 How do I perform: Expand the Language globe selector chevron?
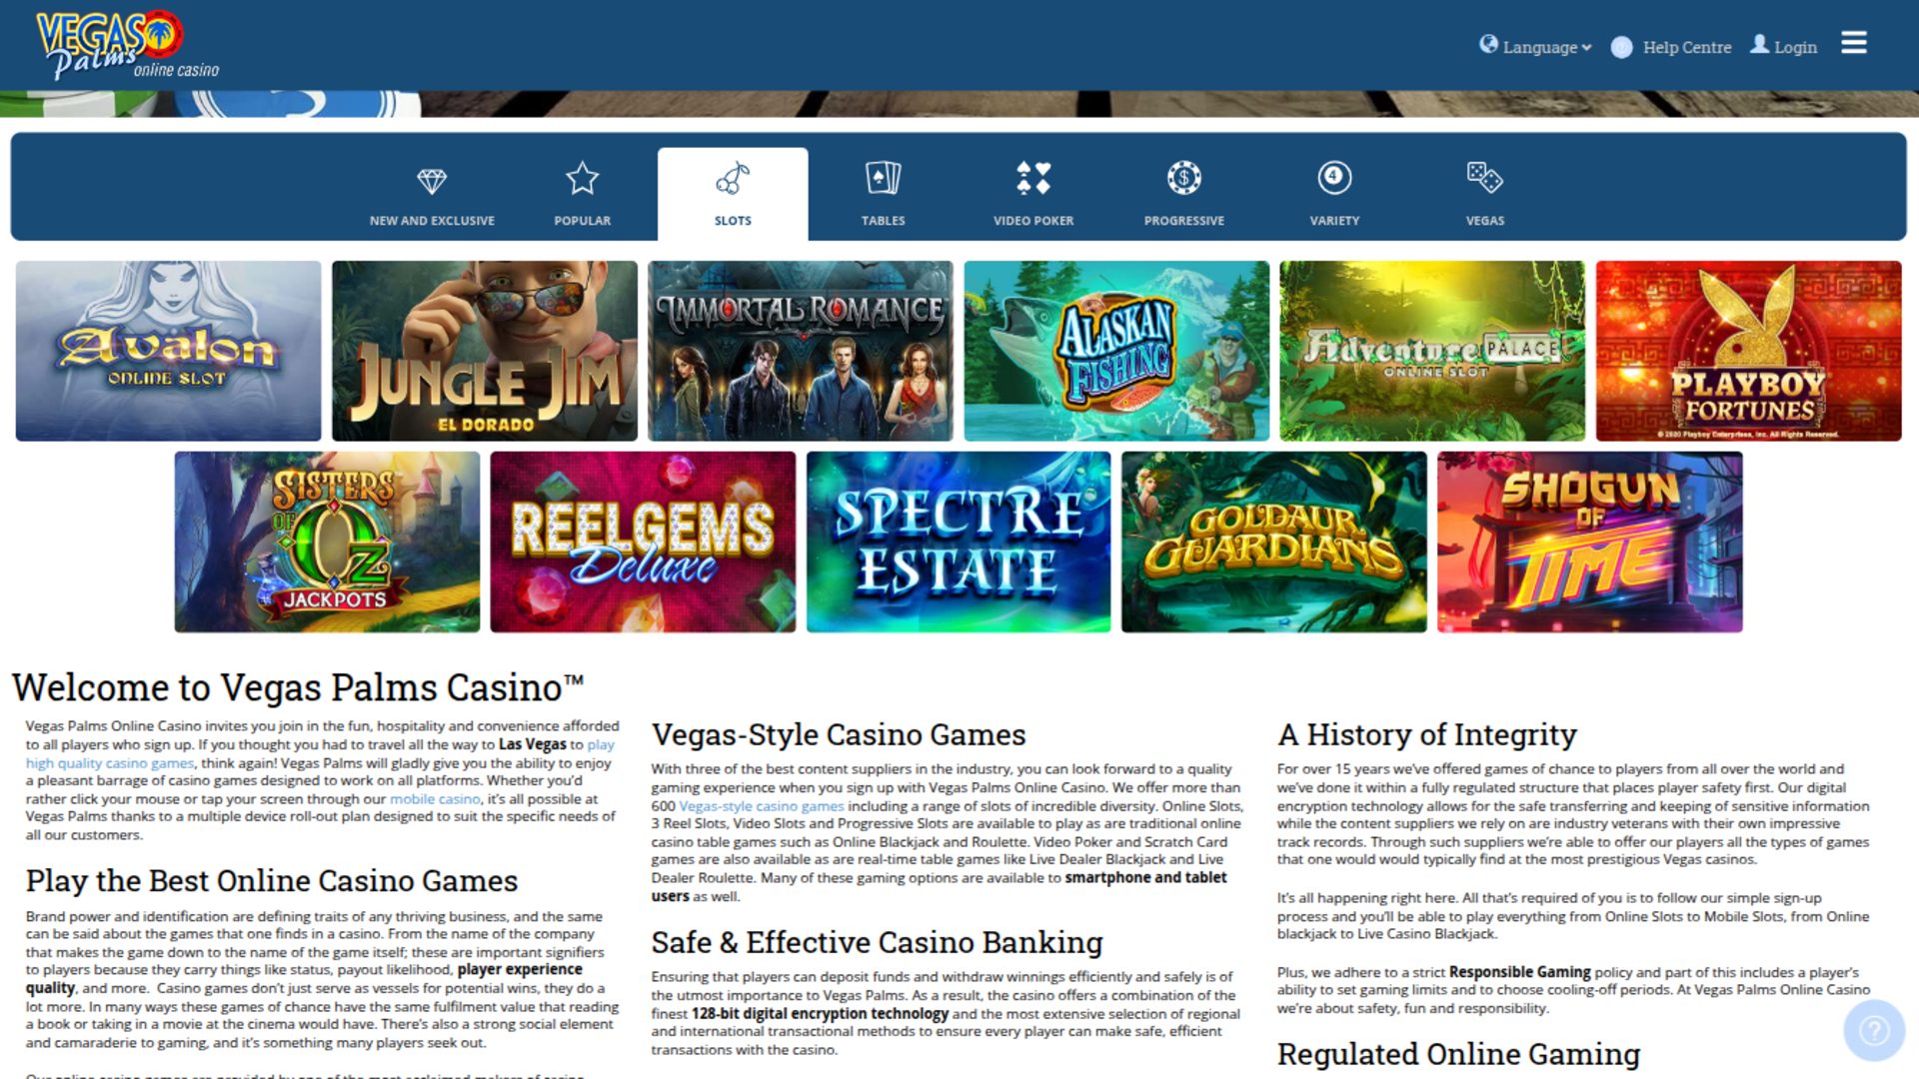[1586, 47]
